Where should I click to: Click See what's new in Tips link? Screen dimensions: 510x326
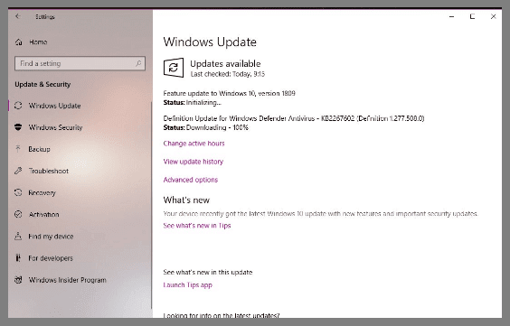pyautogui.click(x=197, y=226)
